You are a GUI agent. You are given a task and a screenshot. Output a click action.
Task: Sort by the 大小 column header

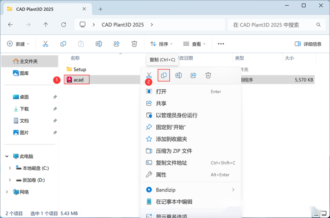[289, 58]
